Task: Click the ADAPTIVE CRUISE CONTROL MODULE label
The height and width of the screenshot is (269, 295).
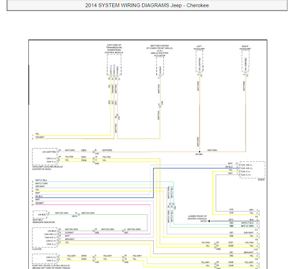Action: 51,265
